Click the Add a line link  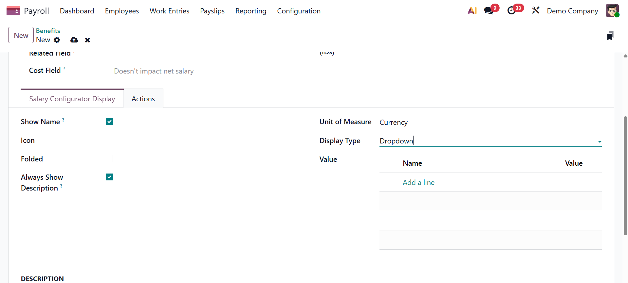(x=418, y=182)
